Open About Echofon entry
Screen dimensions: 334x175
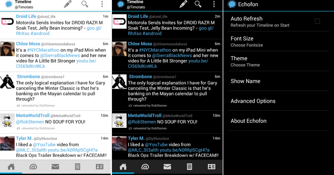click(279, 121)
